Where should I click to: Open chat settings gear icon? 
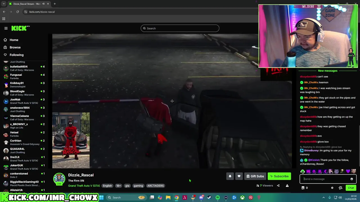pyautogui.click(x=332, y=188)
